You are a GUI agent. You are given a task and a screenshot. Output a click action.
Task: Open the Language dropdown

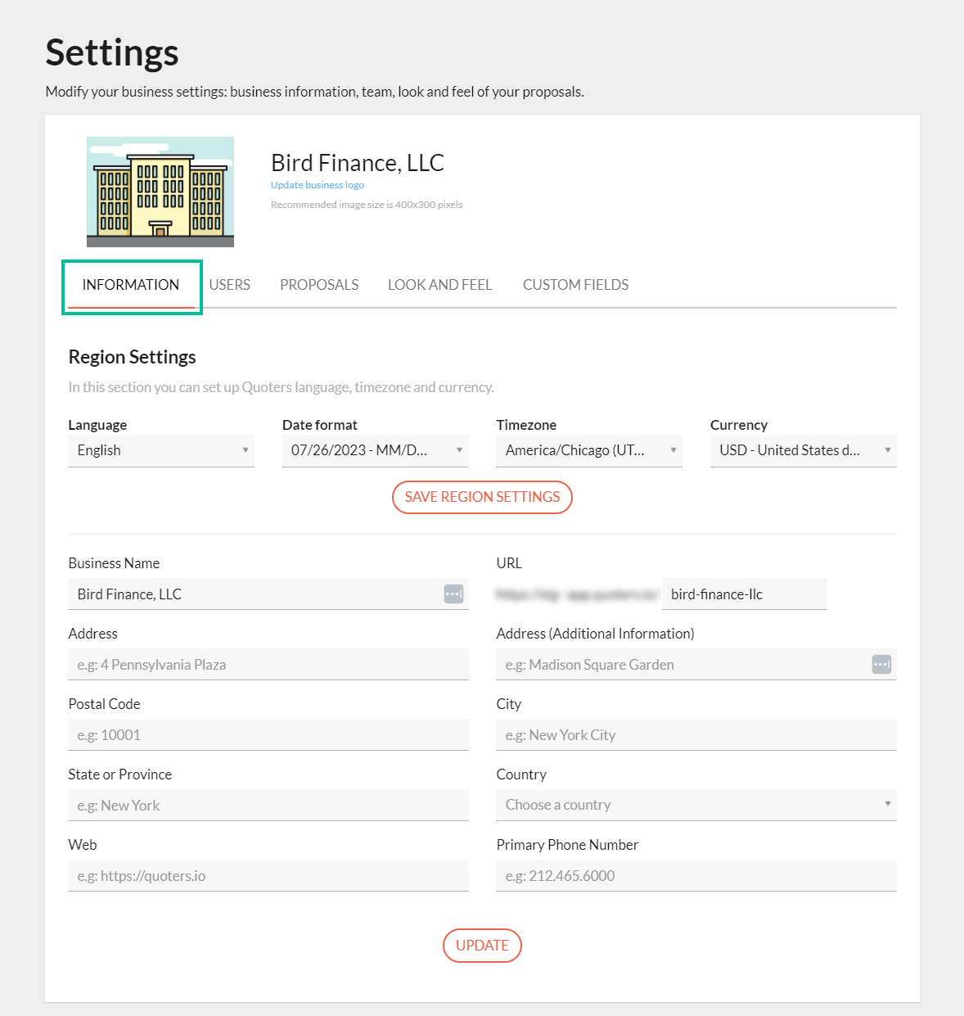pos(161,450)
